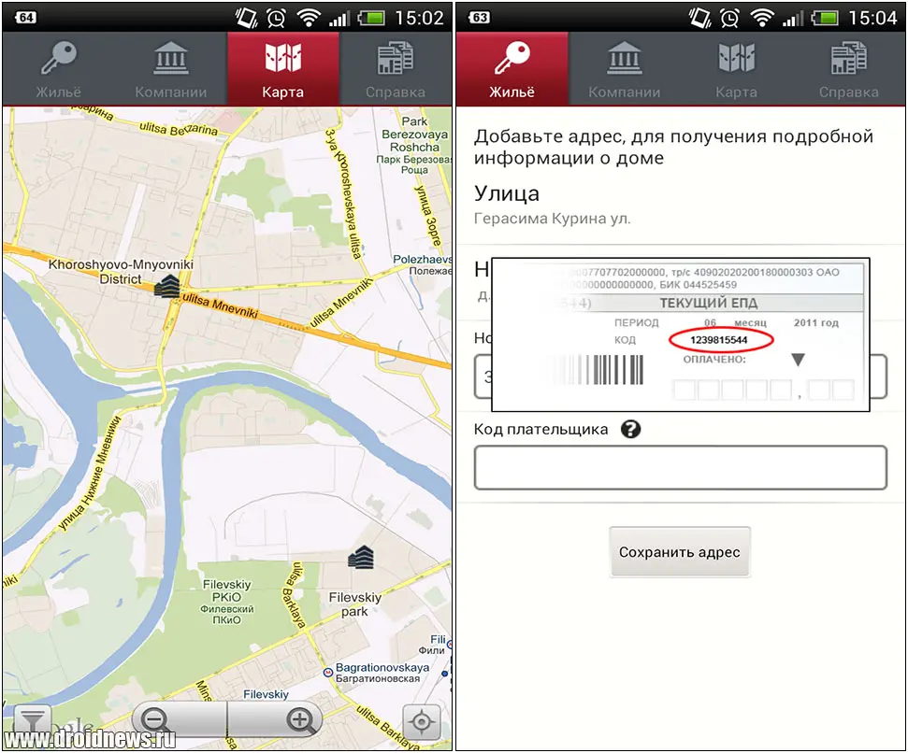Open Жильё tab in left map screen
908x753 pixels.
[59, 69]
